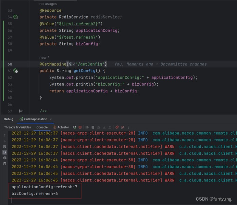Click the 'new *' author hint above @GetMapping

[x=44, y=57]
